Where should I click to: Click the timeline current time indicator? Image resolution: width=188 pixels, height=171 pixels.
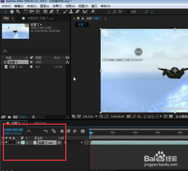point(91,133)
